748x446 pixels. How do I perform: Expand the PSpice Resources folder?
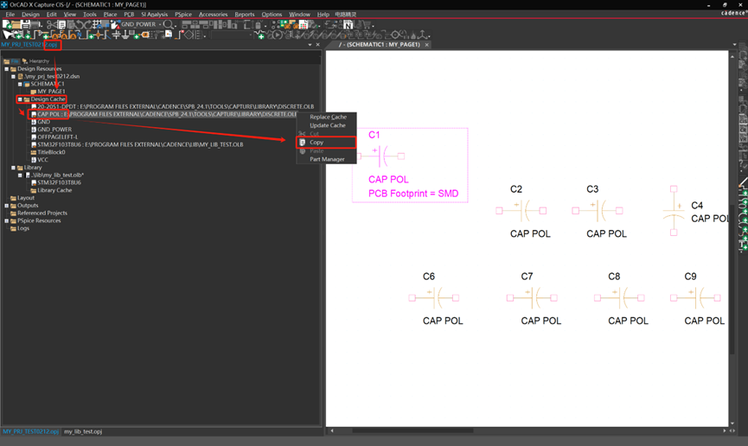tap(7, 221)
